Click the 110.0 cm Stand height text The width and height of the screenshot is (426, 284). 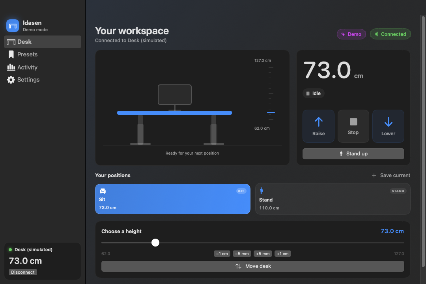[x=269, y=208]
